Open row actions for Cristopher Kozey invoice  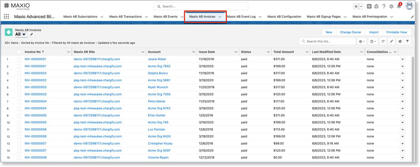click(402, 144)
